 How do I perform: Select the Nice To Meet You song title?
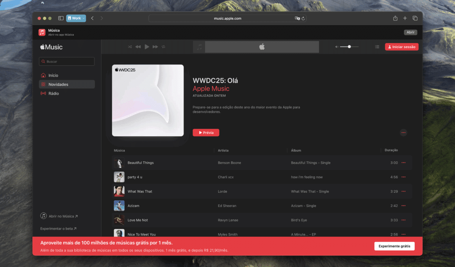(x=142, y=234)
